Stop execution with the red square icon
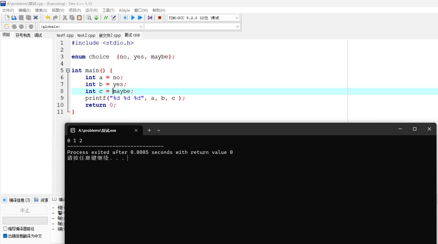Screen dimensions: 438x244 coord(160,18)
